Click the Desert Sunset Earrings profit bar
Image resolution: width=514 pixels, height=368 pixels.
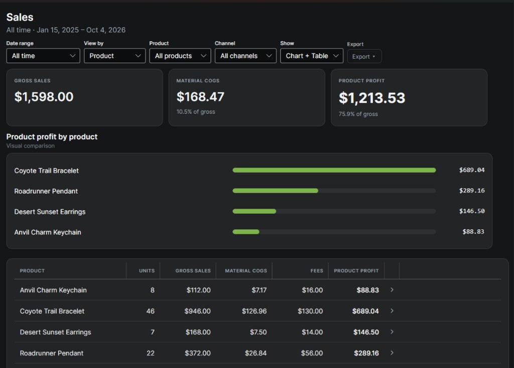[254, 211]
